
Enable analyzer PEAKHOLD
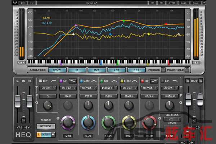tap(187, 70)
